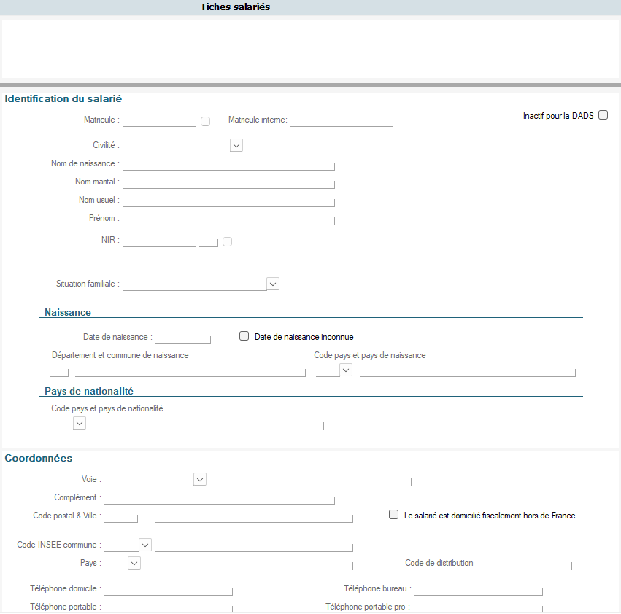Click the Identification du salarié heading

point(63,98)
